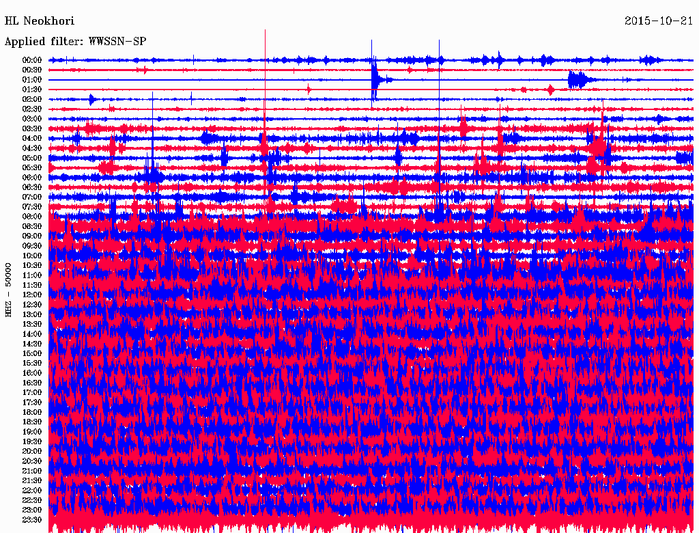Screen dimensions: 699x533
Task: Select the 04:30 time label
Action: (32, 148)
